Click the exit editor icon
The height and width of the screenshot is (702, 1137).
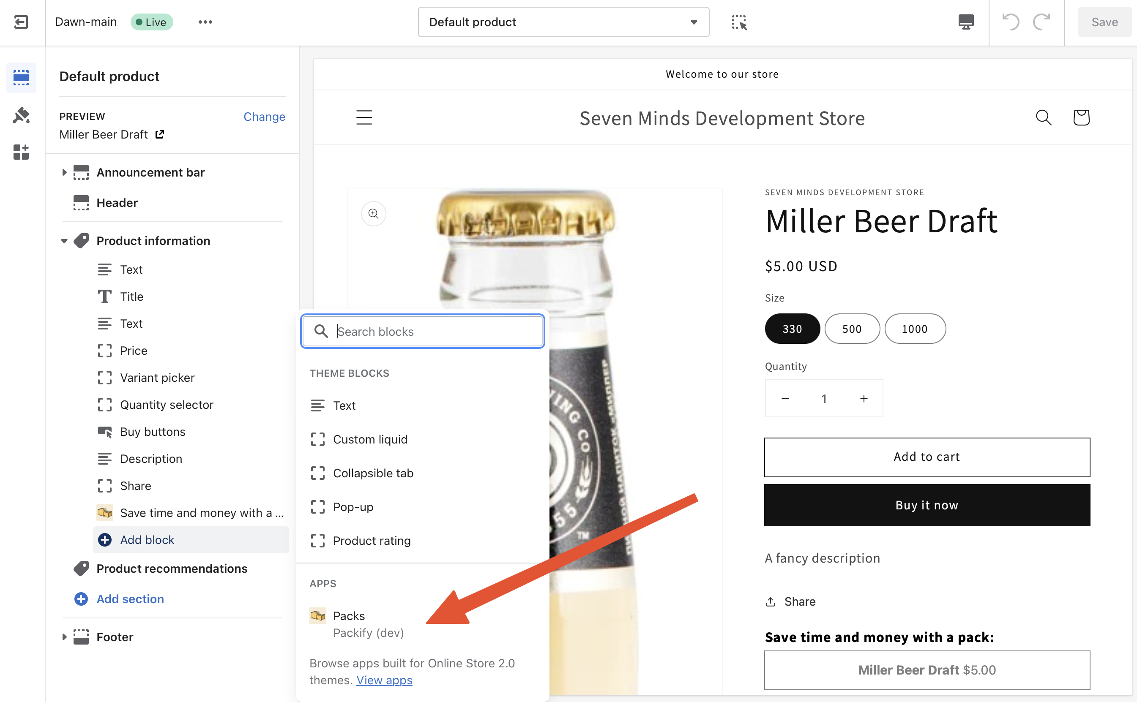[x=22, y=22]
